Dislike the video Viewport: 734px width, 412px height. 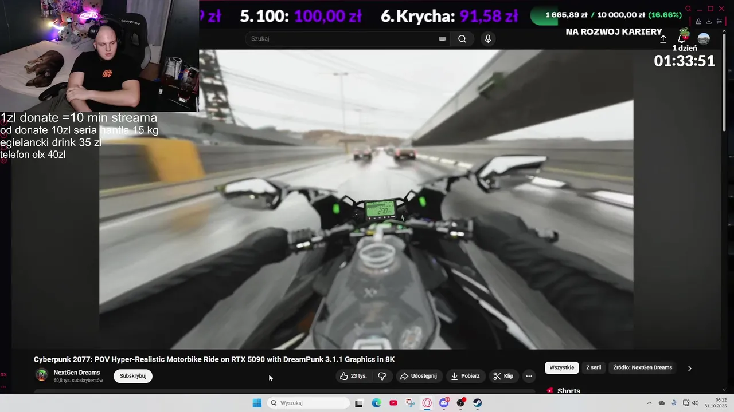[x=382, y=376]
